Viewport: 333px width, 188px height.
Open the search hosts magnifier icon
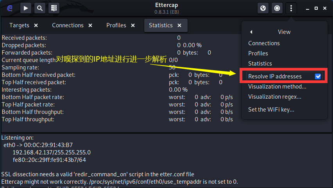pyautogui.click(x=40, y=8)
